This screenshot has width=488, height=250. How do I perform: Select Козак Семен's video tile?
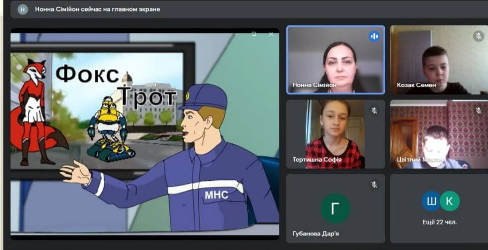pyautogui.click(x=439, y=60)
